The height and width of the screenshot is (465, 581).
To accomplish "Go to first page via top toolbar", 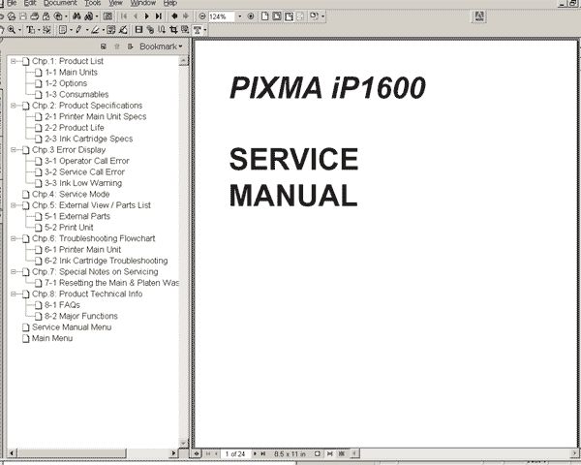I will (x=124, y=16).
